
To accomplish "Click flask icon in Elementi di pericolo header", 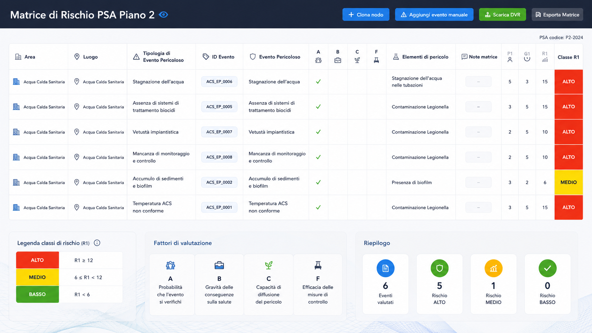I will point(396,57).
